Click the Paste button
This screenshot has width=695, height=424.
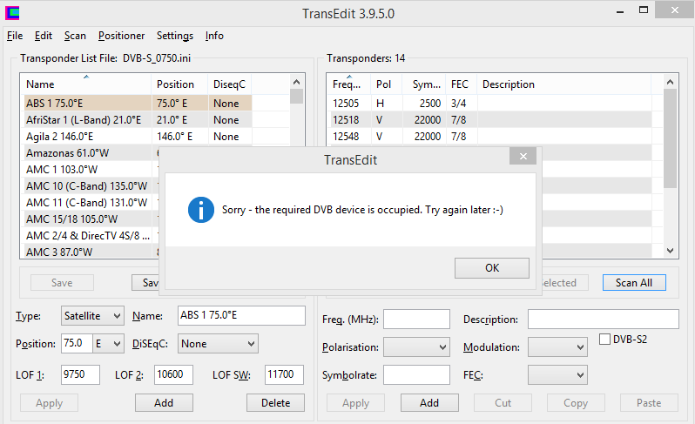[x=649, y=403]
